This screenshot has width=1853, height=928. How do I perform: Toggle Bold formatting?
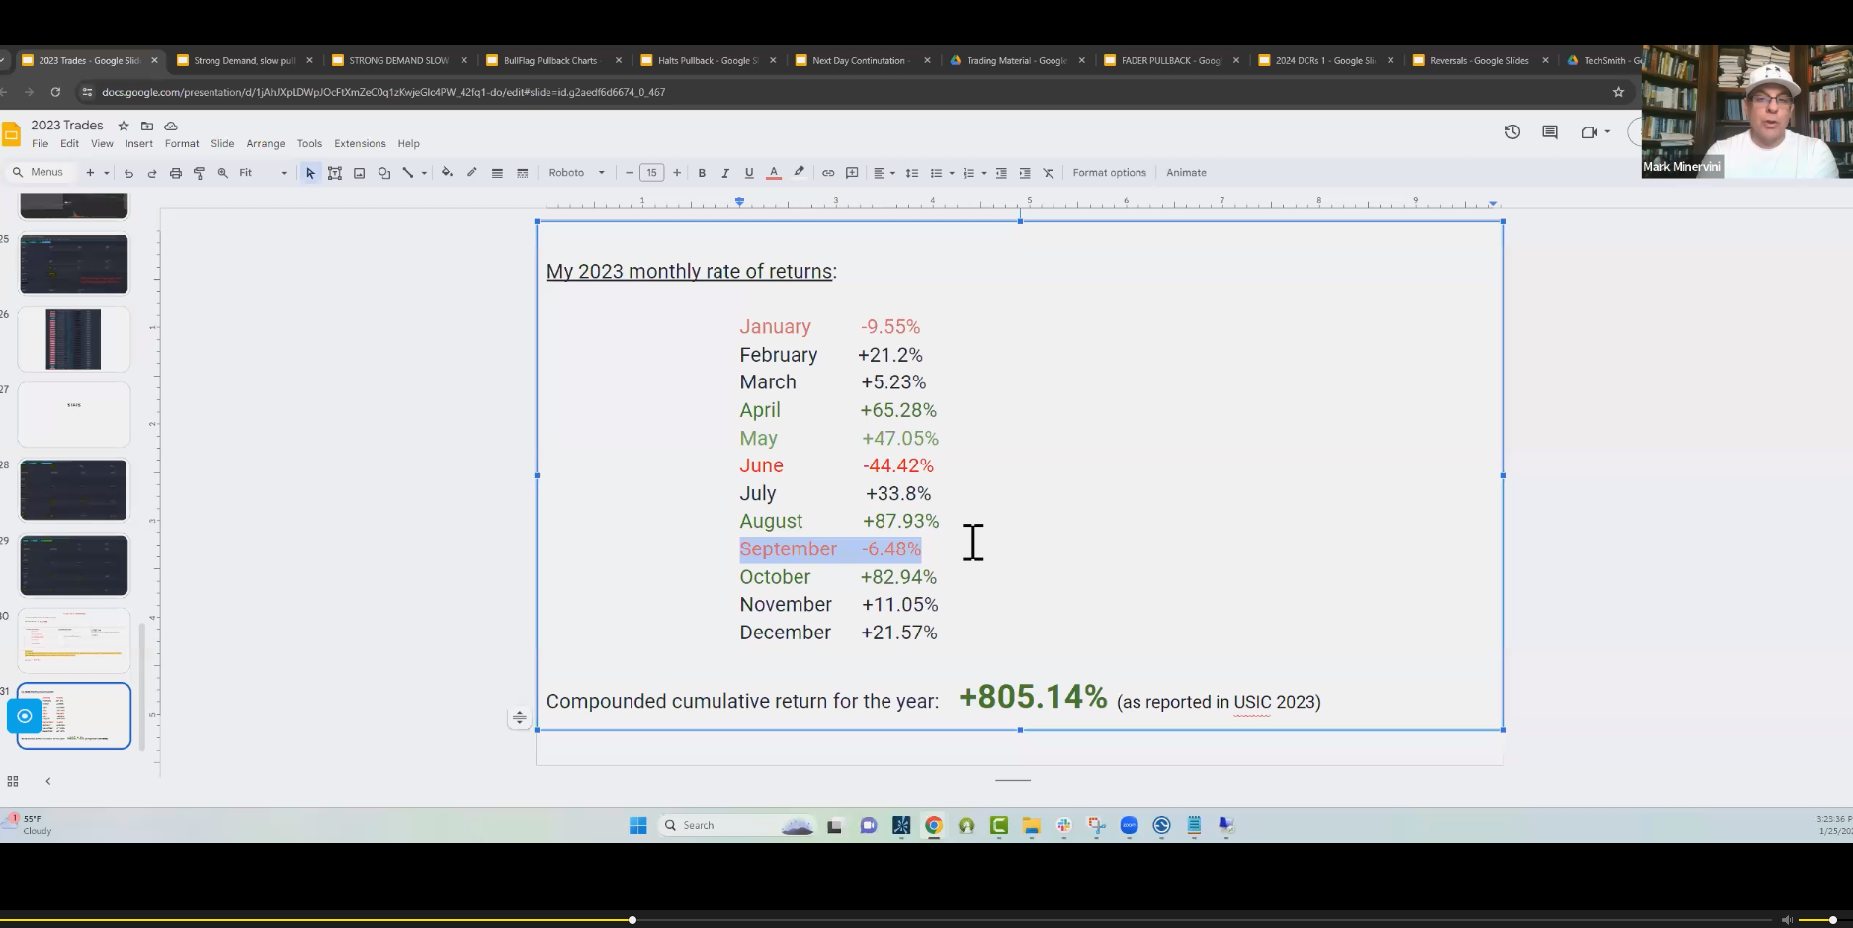tap(702, 173)
